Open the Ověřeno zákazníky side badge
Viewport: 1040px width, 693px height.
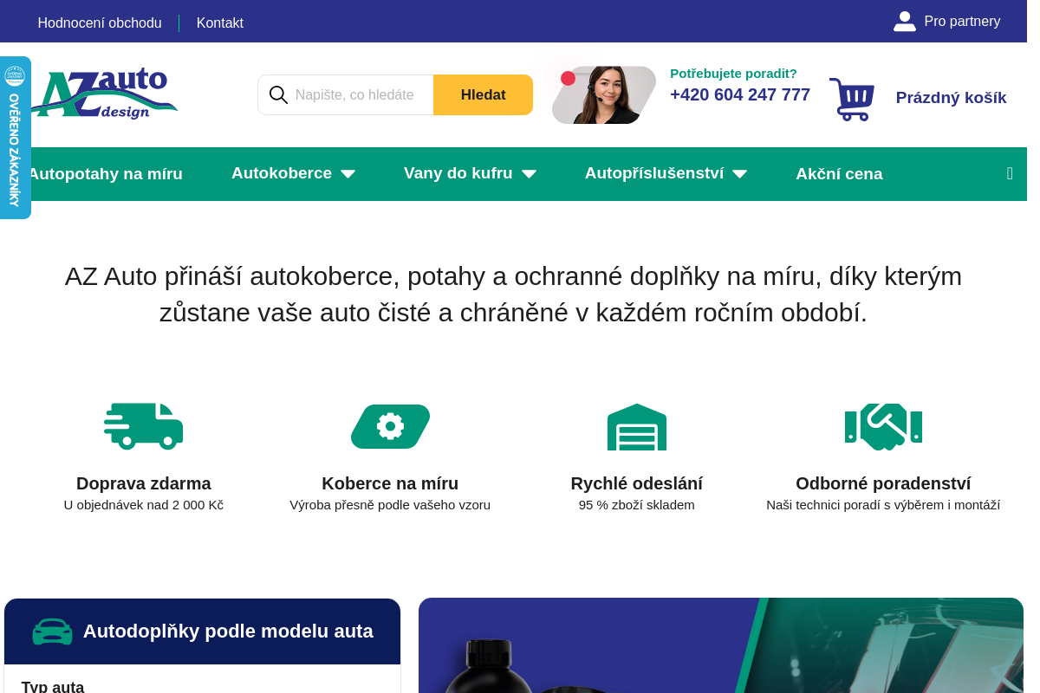(15, 138)
